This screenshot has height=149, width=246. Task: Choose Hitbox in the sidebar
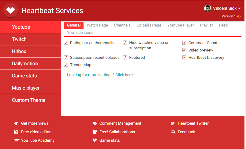click(30, 51)
